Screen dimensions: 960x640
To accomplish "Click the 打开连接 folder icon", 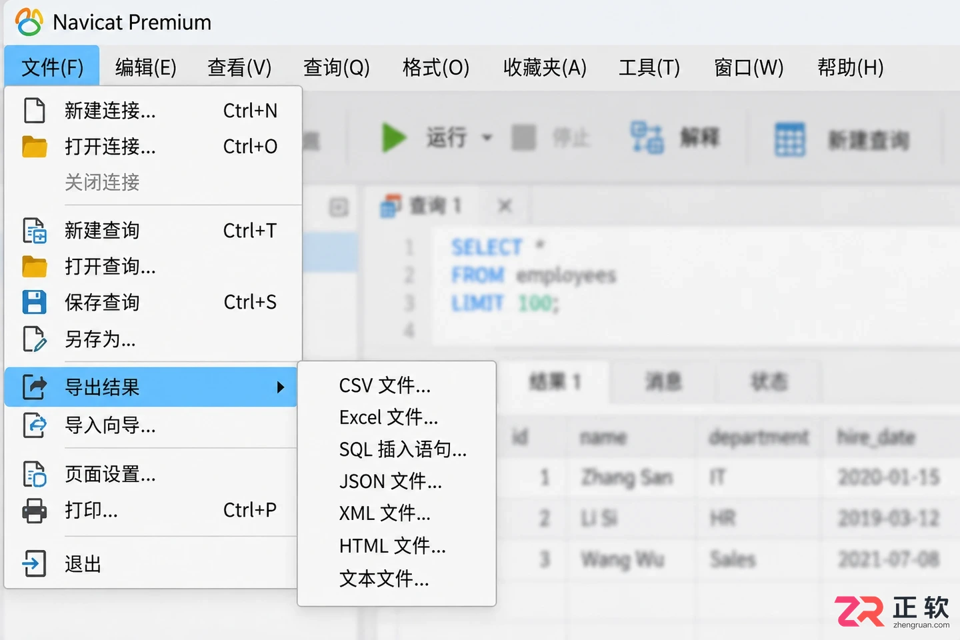I will [x=35, y=147].
